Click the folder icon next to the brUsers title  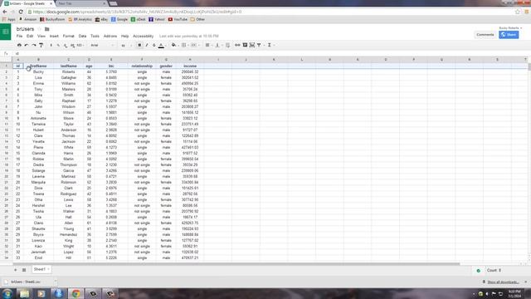coord(46,29)
